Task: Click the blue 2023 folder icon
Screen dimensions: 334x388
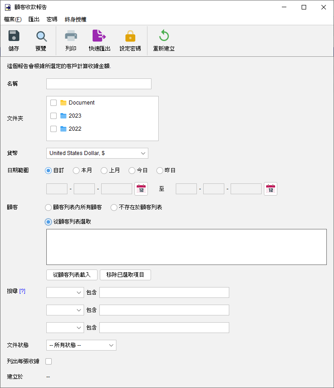Action: [63, 116]
